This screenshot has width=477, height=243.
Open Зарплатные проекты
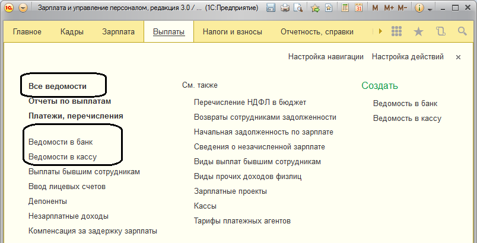pyautogui.click(x=230, y=191)
